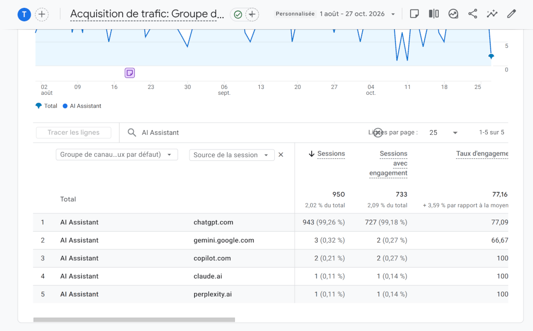Click AI Assistant in row 5

tap(79, 294)
